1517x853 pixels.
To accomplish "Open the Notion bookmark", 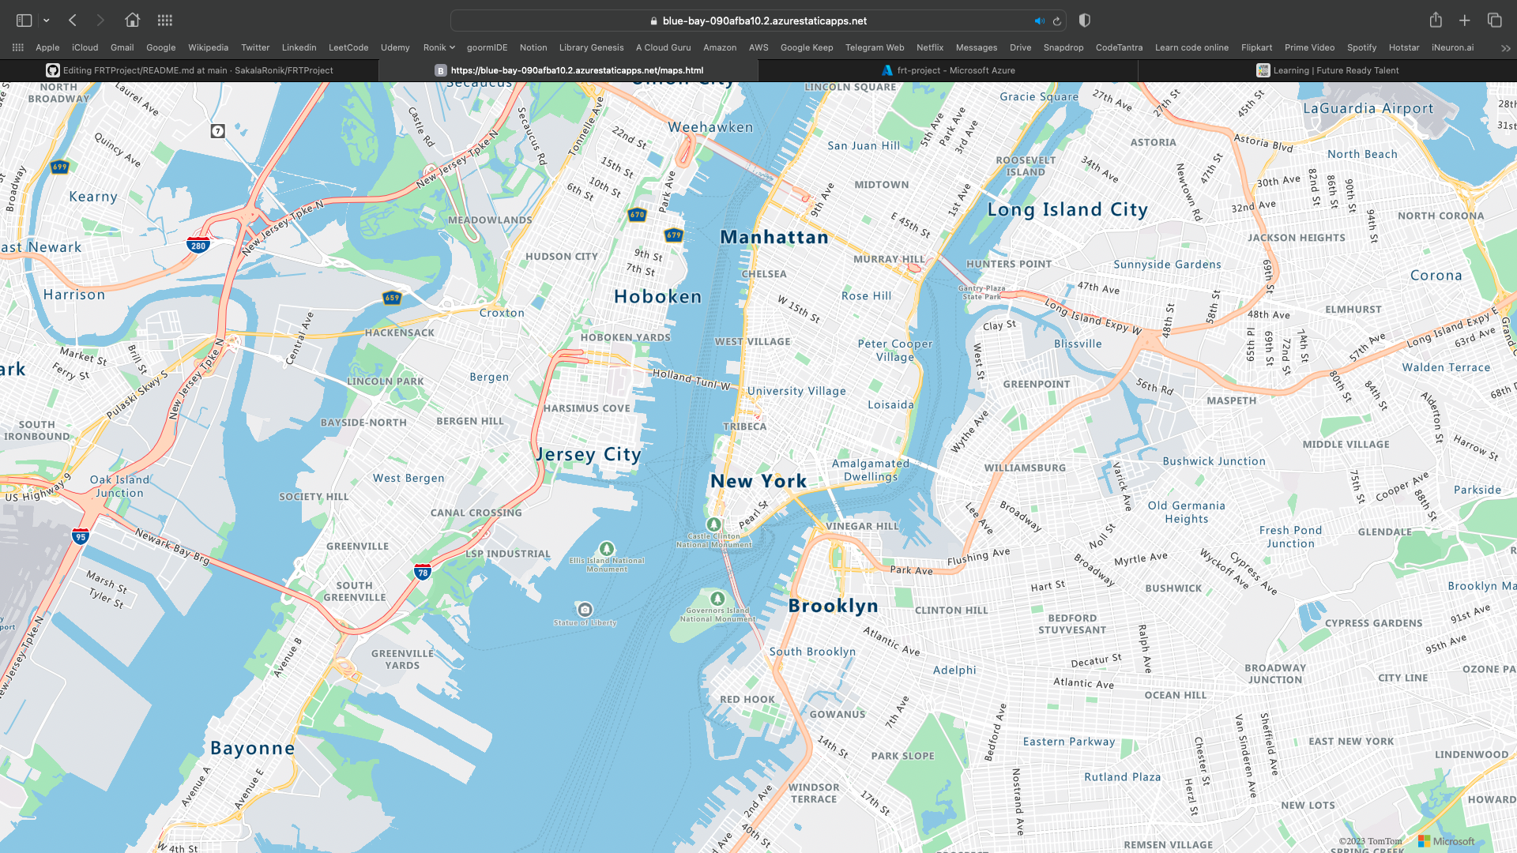I will click(x=533, y=47).
